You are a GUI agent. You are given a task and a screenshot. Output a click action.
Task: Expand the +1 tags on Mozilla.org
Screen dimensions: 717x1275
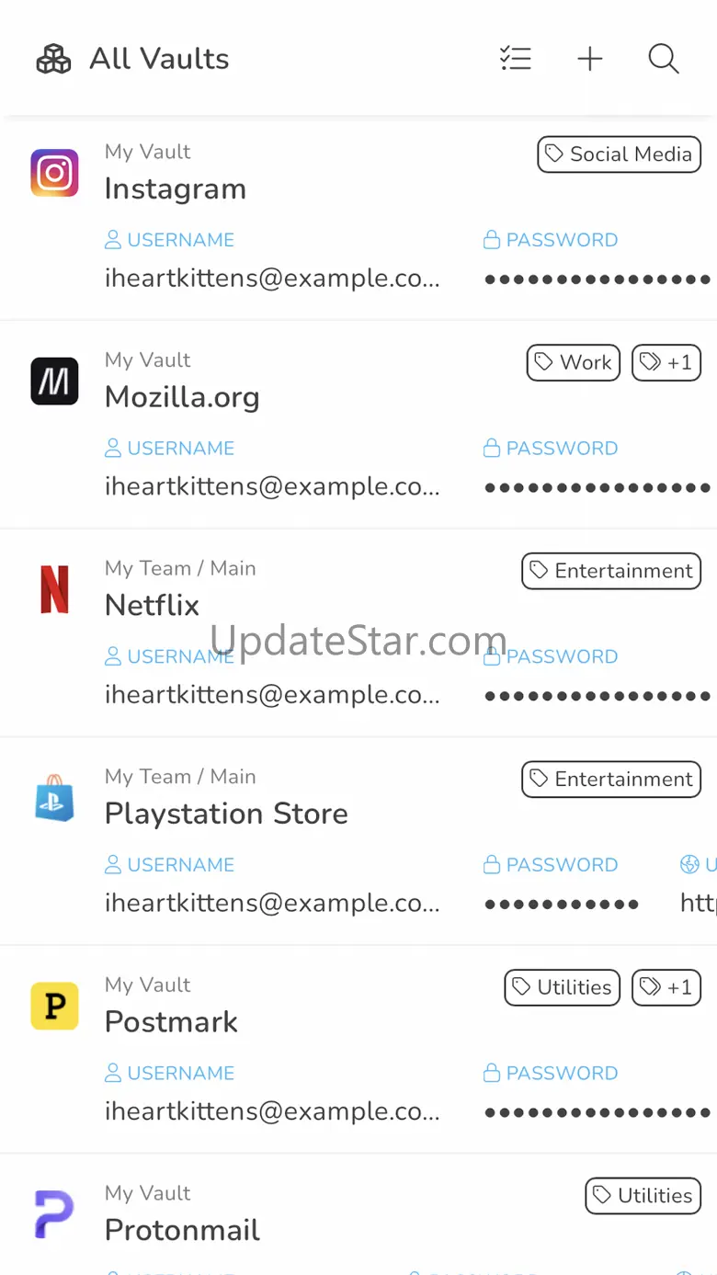coord(666,362)
